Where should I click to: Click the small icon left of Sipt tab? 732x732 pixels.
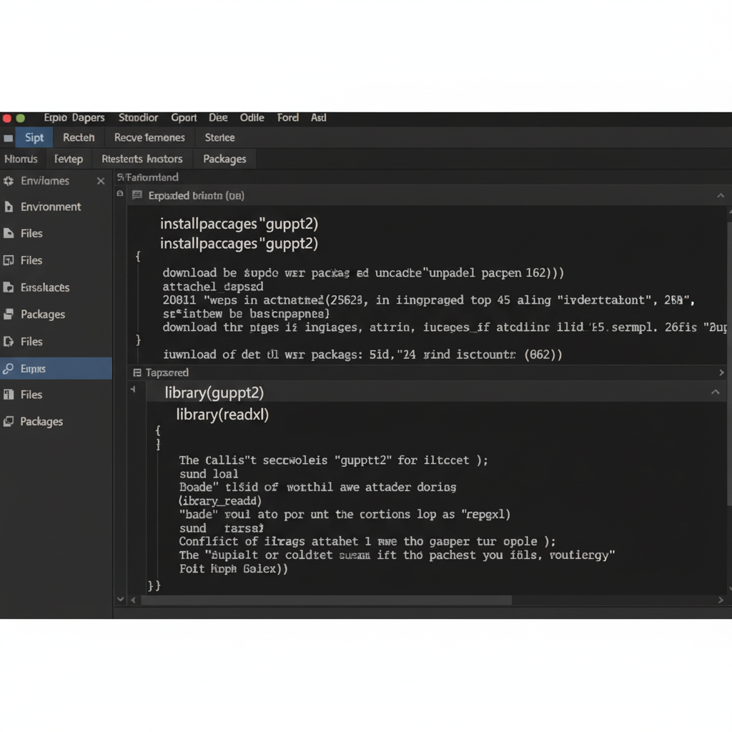8,138
